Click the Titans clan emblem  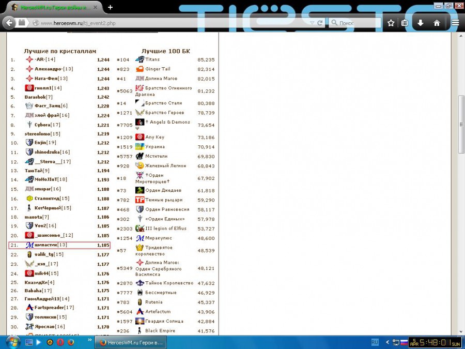[139, 59]
